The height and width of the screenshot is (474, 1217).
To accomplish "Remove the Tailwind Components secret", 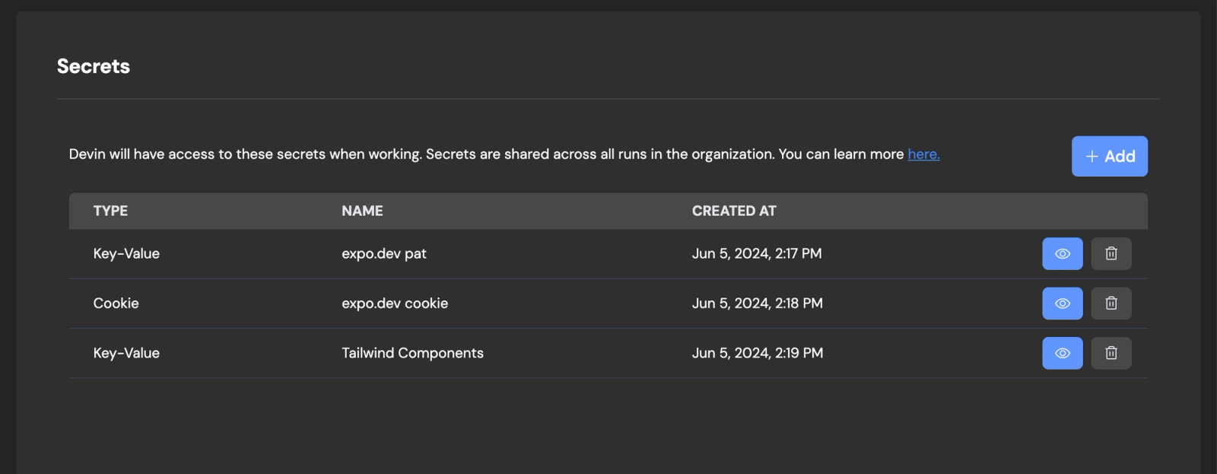I will (x=1111, y=353).
